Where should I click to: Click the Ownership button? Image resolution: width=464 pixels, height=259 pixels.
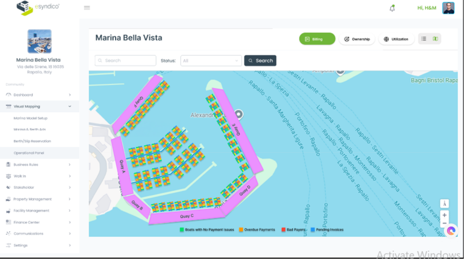(x=357, y=39)
